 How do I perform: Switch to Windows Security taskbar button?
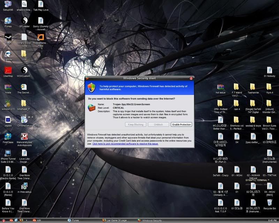pos(150,221)
